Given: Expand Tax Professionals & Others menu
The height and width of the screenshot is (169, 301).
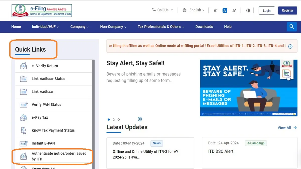Looking at the screenshot, I should 161,27.
